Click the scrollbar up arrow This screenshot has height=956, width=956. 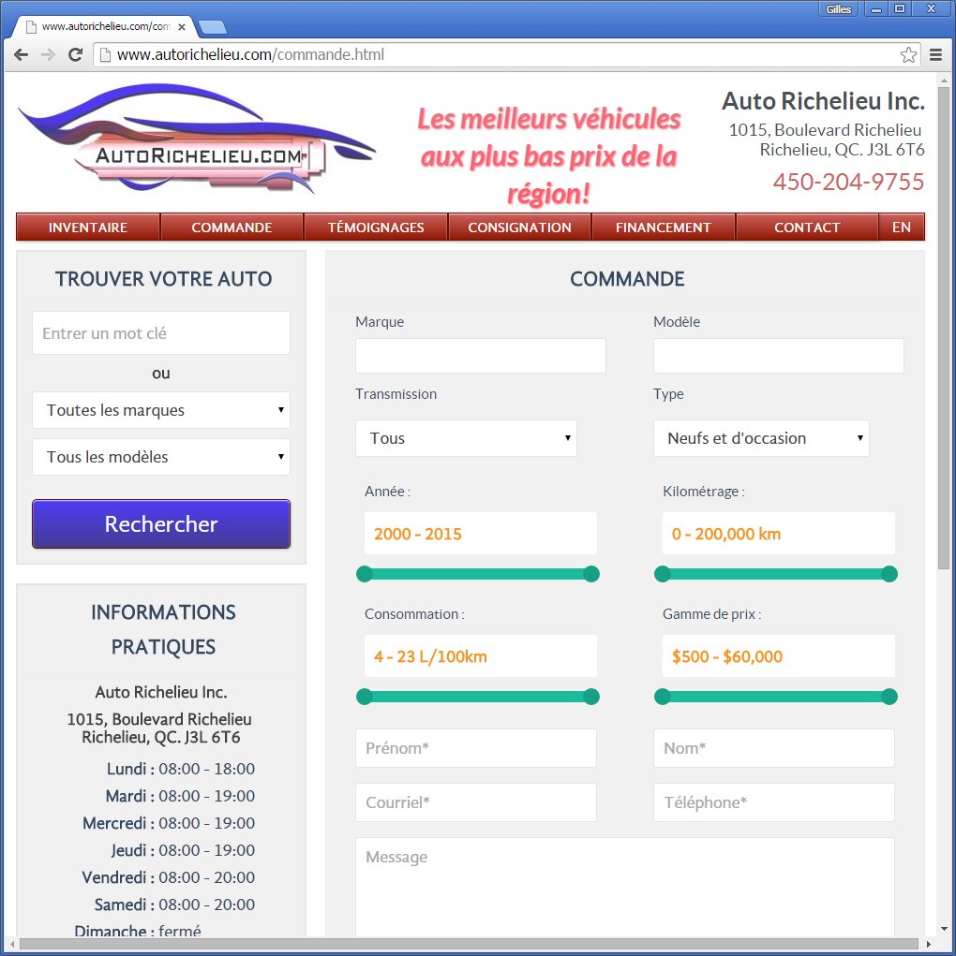click(944, 80)
